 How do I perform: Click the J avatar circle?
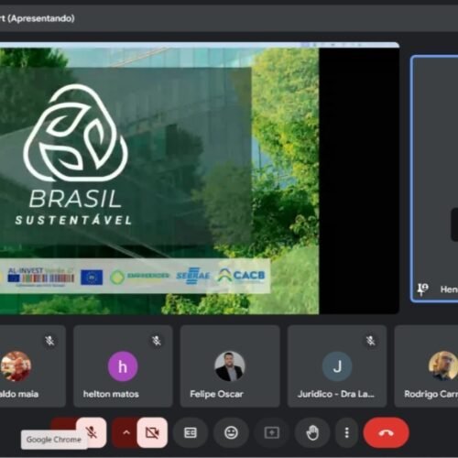(337, 366)
